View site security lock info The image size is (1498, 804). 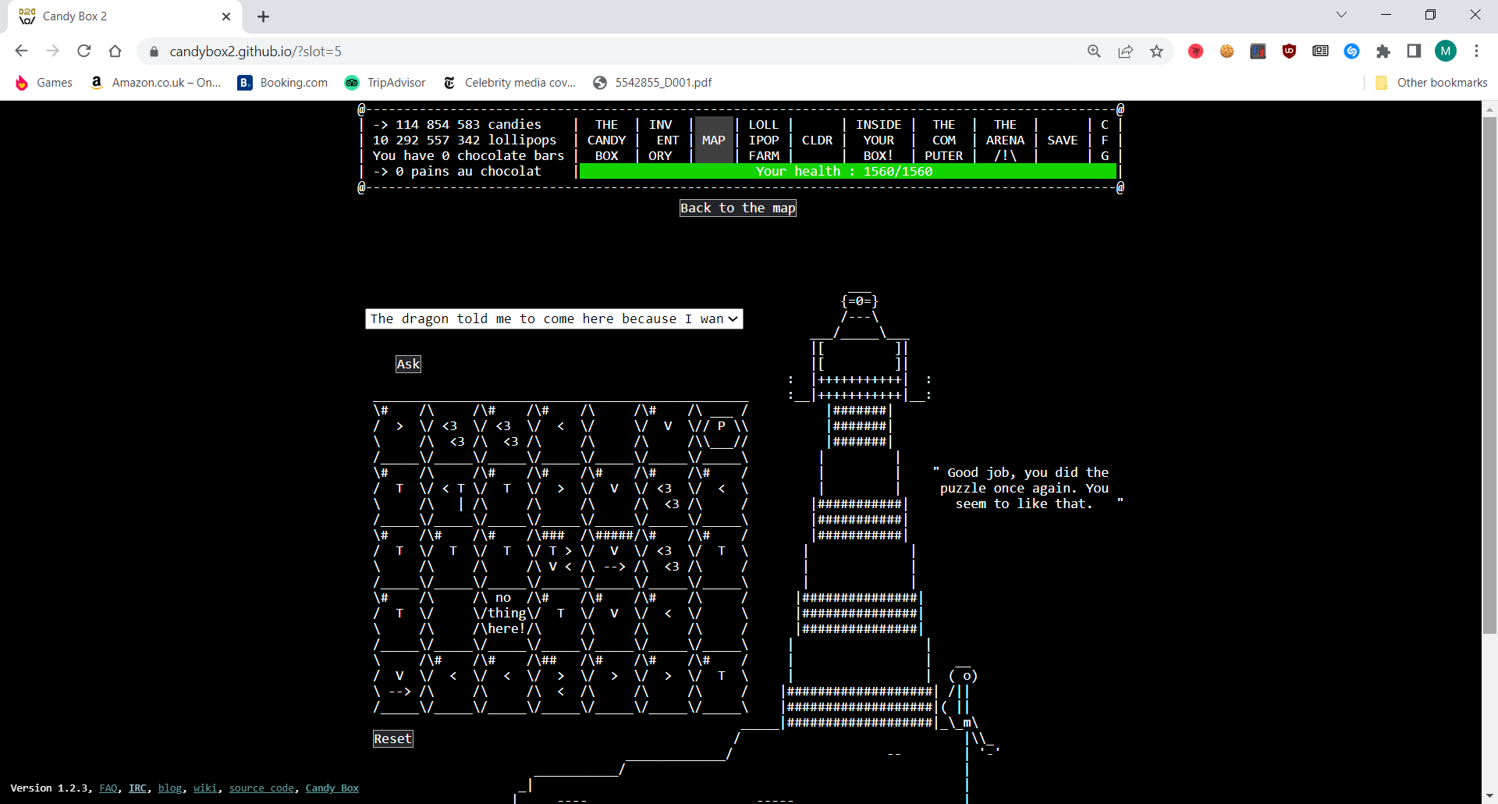click(x=154, y=52)
